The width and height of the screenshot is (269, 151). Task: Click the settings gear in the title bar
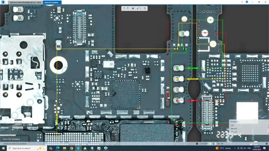[x=246, y=2]
